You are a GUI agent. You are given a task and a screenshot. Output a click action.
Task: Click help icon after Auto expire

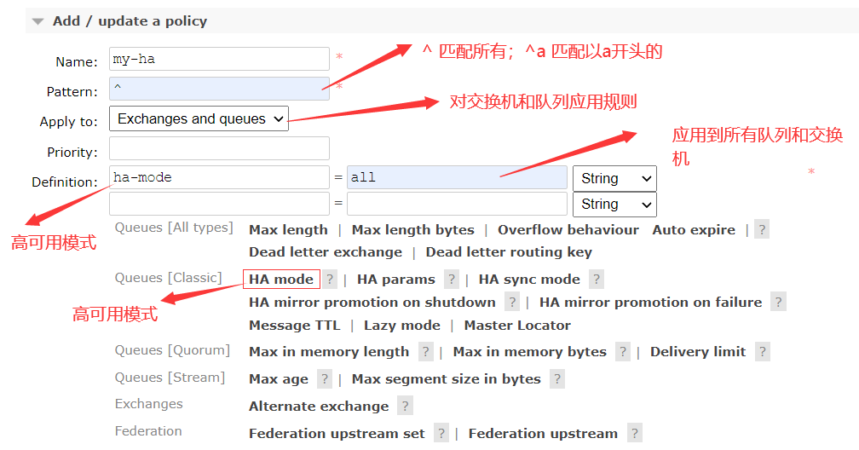point(761,230)
